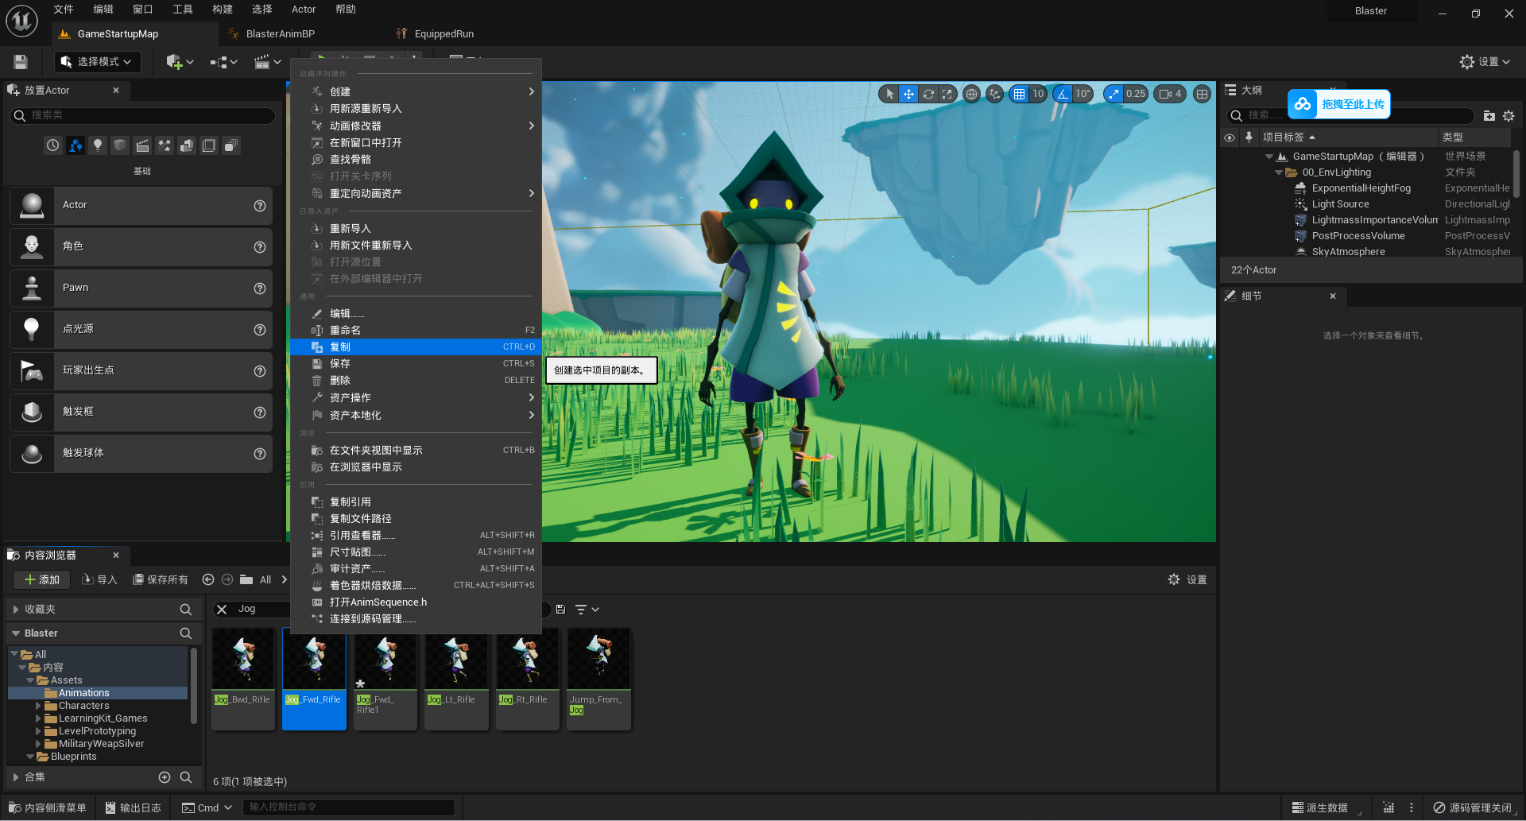Toggle surface snapping icon in viewport

pos(994,94)
